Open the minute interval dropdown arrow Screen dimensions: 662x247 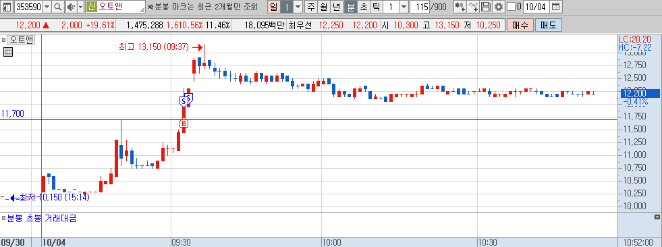(404, 7)
